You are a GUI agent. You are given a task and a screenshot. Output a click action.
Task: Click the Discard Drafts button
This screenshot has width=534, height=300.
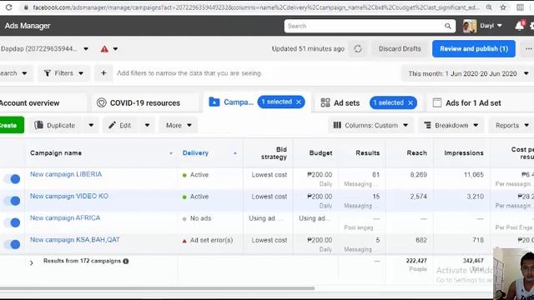[x=400, y=49]
